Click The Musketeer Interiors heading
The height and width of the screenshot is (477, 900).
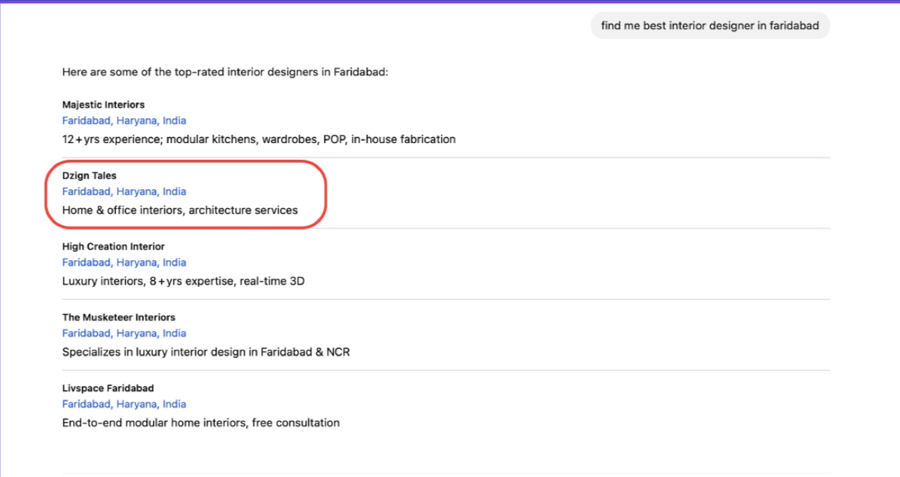point(119,317)
